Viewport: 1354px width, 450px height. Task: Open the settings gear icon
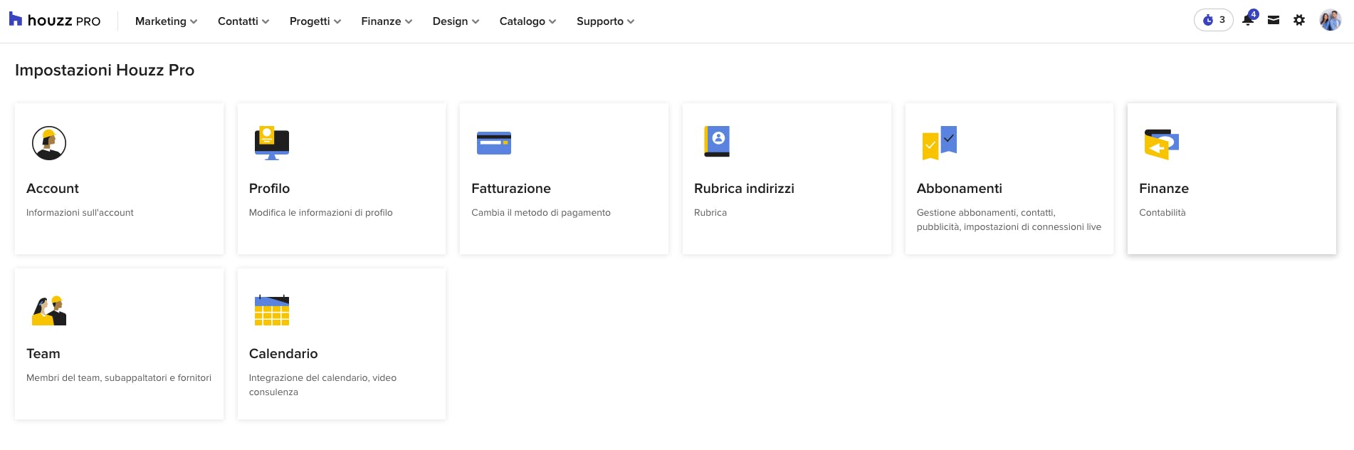pos(1299,20)
